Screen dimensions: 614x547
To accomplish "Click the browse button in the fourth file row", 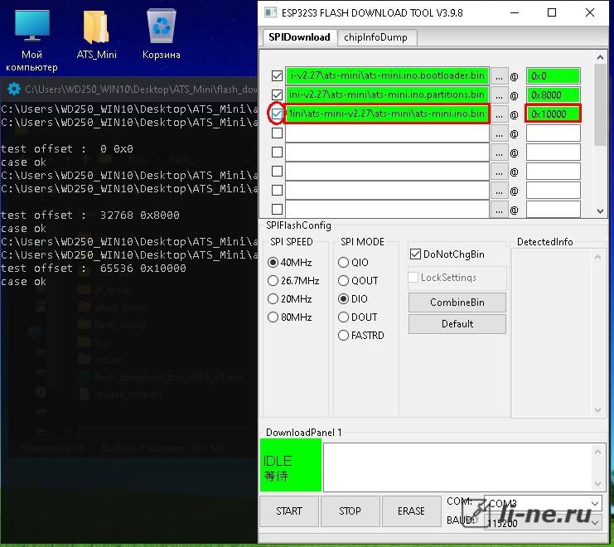I will pyautogui.click(x=499, y=133).
